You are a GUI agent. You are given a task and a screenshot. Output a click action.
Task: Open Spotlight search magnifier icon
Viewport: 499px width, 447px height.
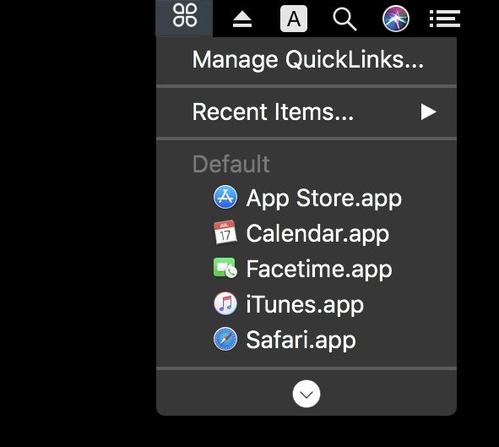coord(344,19)
